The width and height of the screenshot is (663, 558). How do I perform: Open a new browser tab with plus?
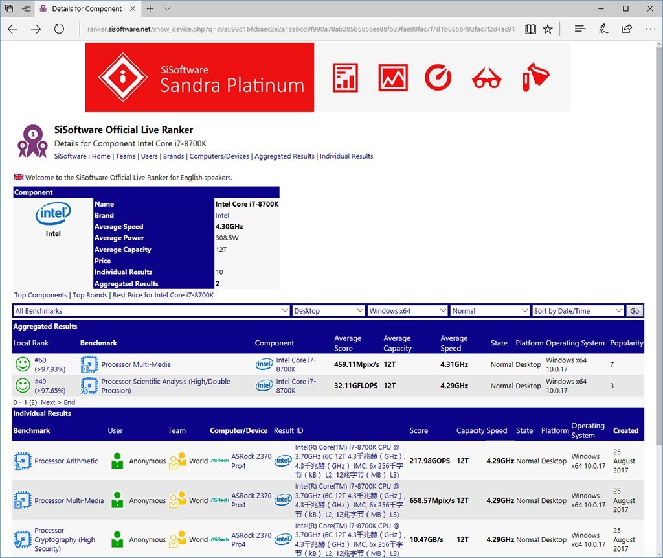[150, 8]
